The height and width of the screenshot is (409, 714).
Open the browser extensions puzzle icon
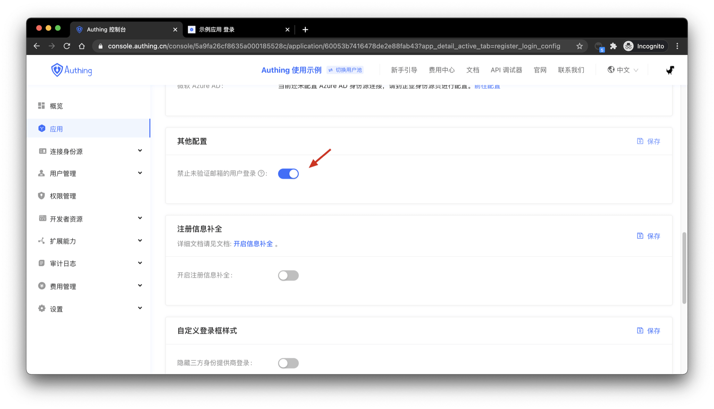tap(613, 46)
